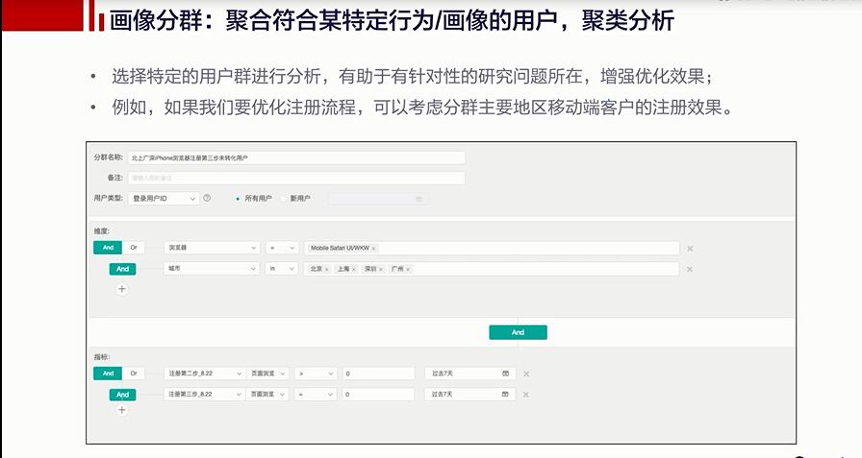Select the 新用户 radio option

click(283, 199)
